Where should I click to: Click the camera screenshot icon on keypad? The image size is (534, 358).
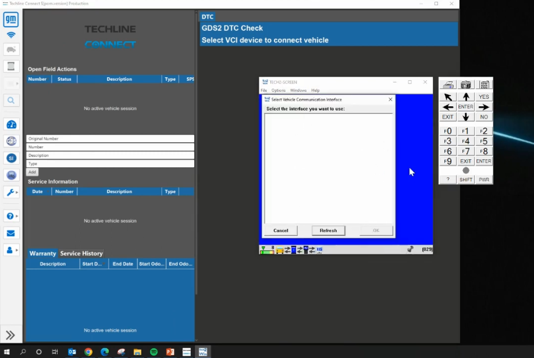[x=465, y=85]
